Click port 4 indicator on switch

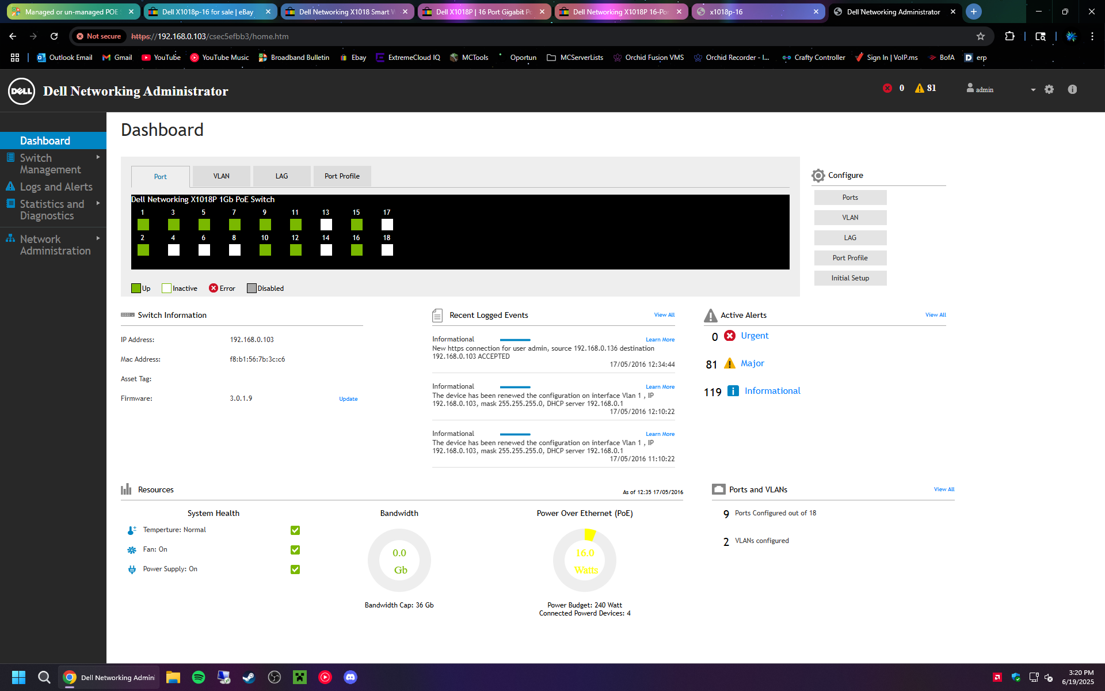(x=174, y=250)
